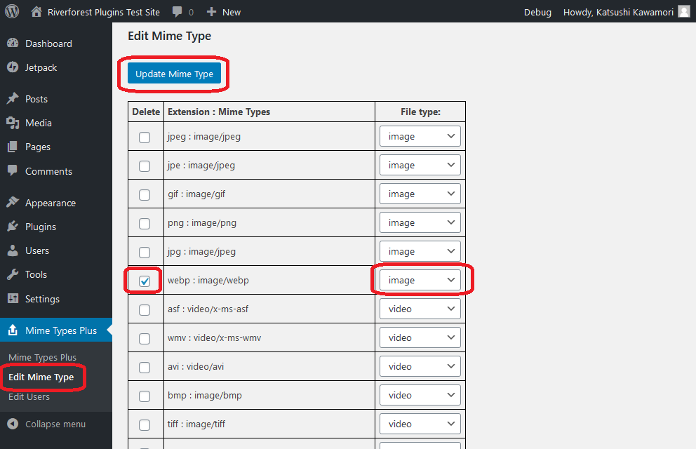Open the Edit Users submenu item
This screenshot has width=696, height=449.
(x=29, y=396)
